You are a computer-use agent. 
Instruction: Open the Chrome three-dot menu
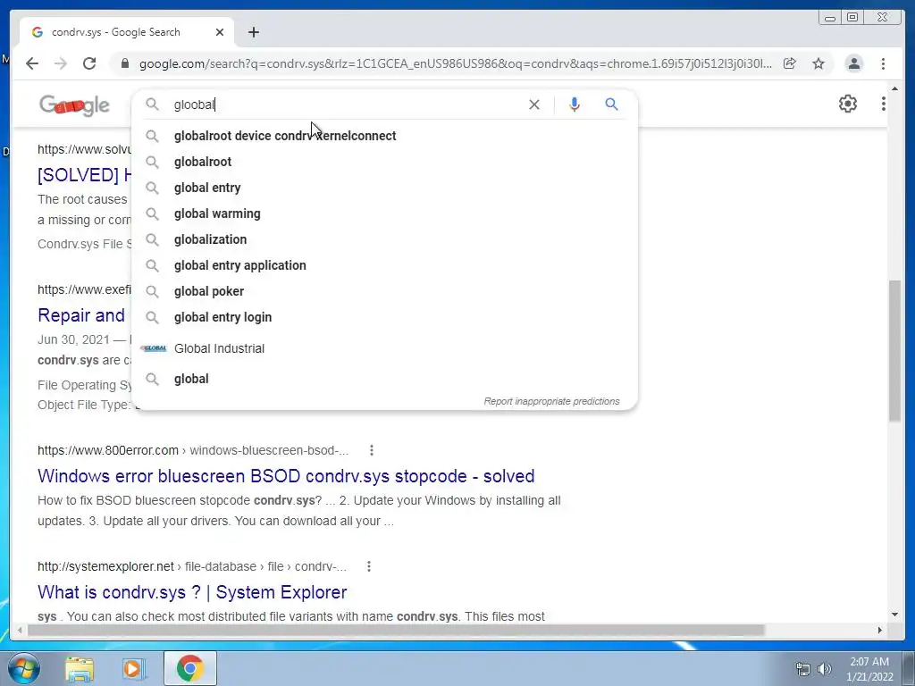coord(883,63)
